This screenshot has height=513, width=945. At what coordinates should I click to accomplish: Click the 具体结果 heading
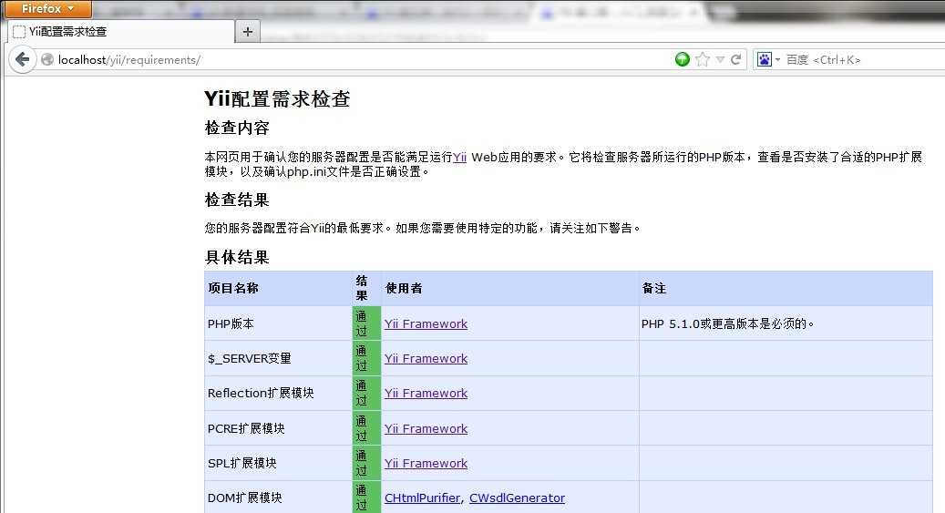pyautogui.click(x=237, y=257)
